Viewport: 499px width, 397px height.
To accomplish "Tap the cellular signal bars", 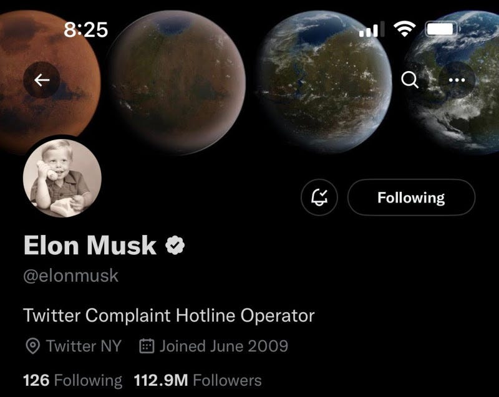I will coord(372,29).
